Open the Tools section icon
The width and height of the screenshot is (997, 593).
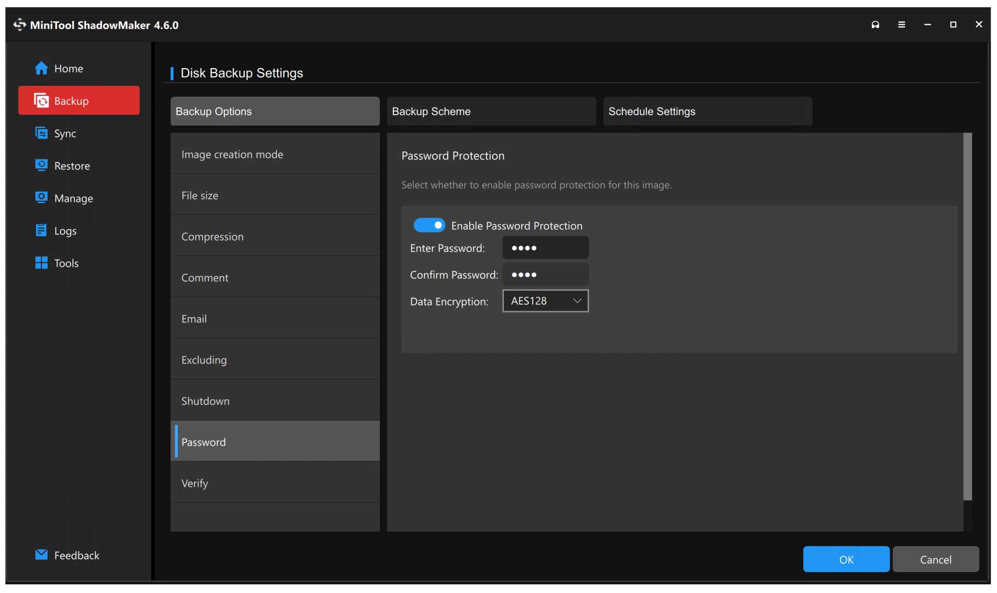click(41, 263)
